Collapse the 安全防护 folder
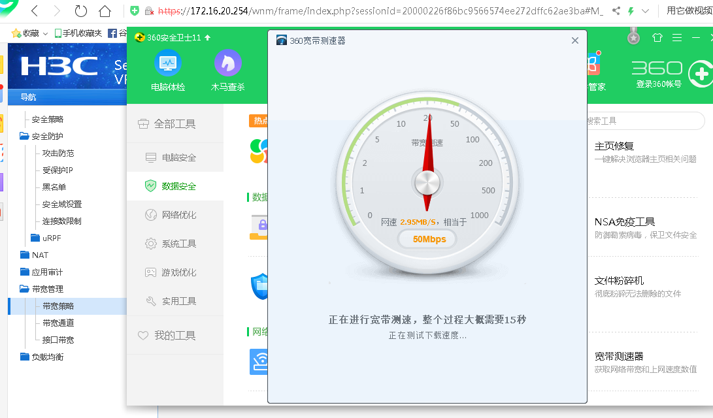The image size is (713, 418). (x=25, y=137)
